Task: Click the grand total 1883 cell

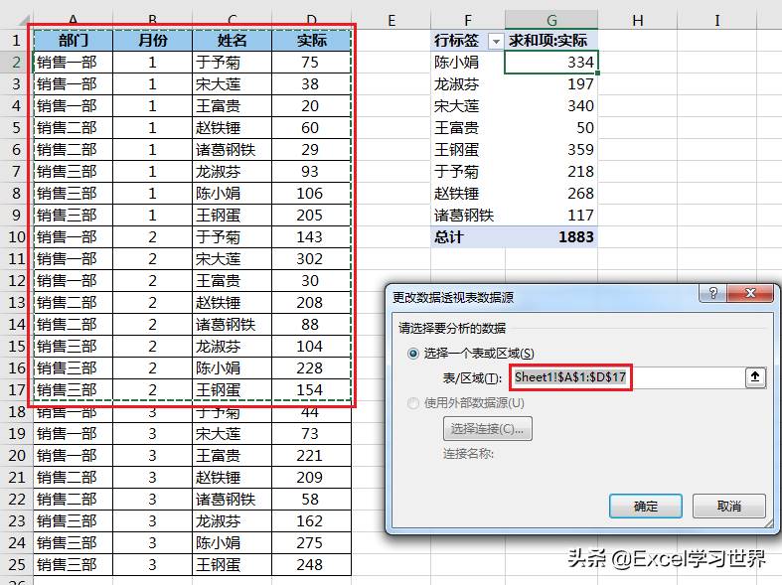Action: tap(551, 237)
